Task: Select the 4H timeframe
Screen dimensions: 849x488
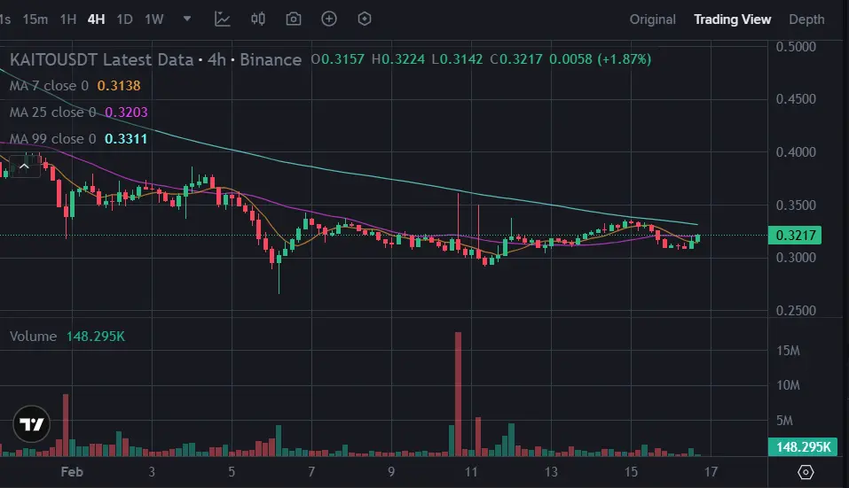Action: pos(96,19)
